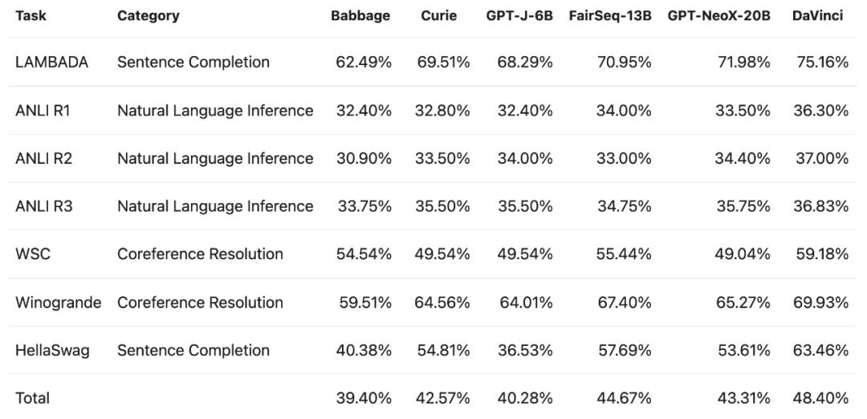Click FairSeq-13B's HellaSwag score 57.69%
Screen dimensions: 867x419
pos(624,350)
